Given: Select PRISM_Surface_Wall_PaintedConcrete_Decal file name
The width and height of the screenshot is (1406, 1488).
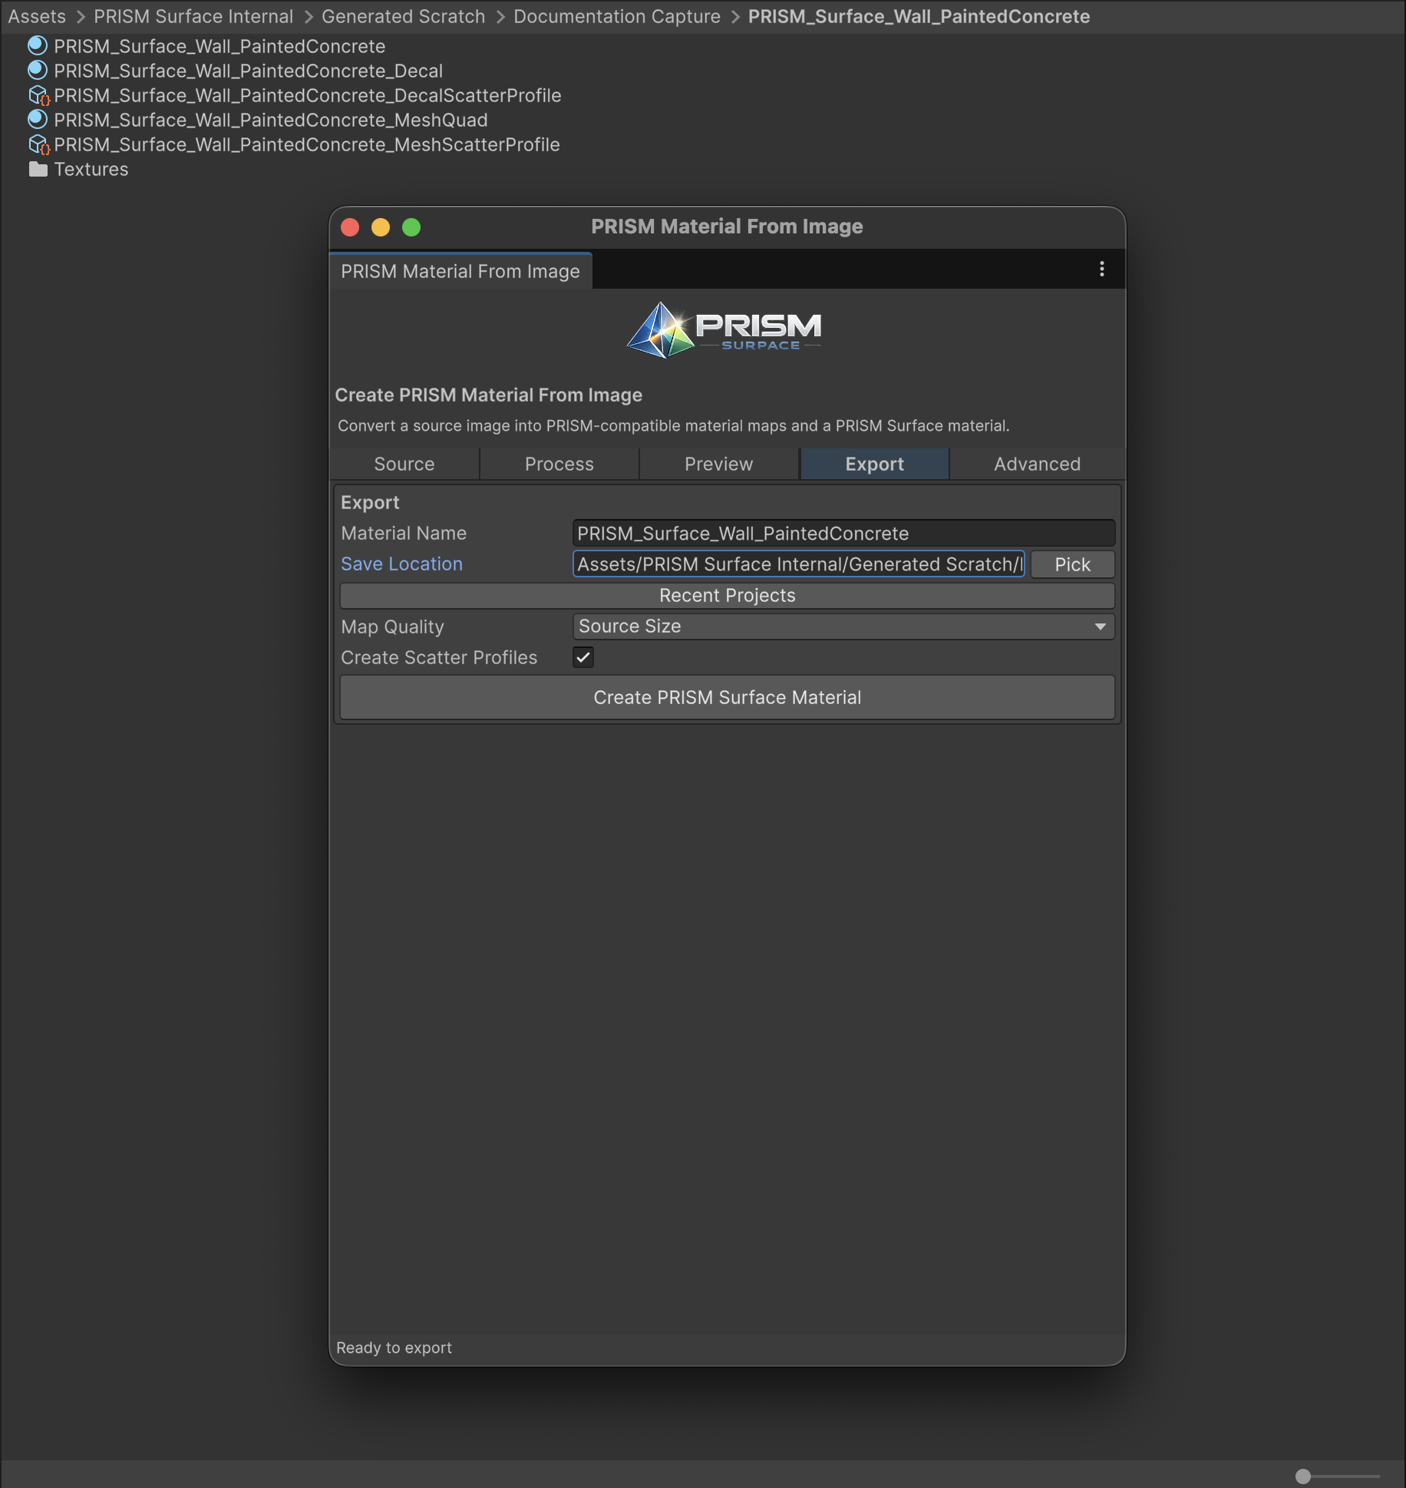Looking at the screenshot, I should pos(249,71).
